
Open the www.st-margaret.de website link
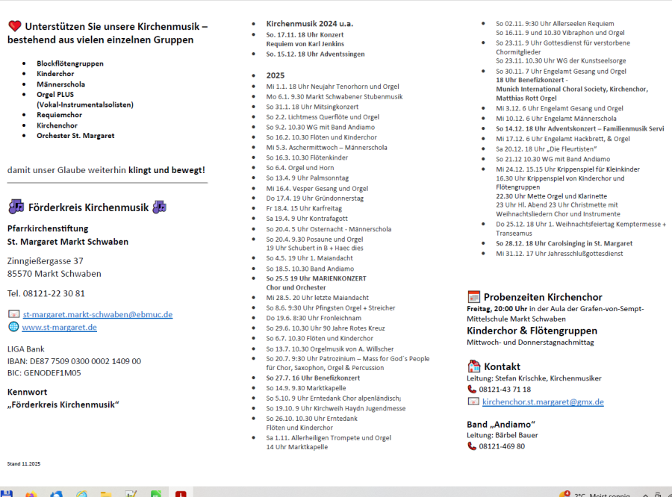pyautogui.click(x=59, y=327)
